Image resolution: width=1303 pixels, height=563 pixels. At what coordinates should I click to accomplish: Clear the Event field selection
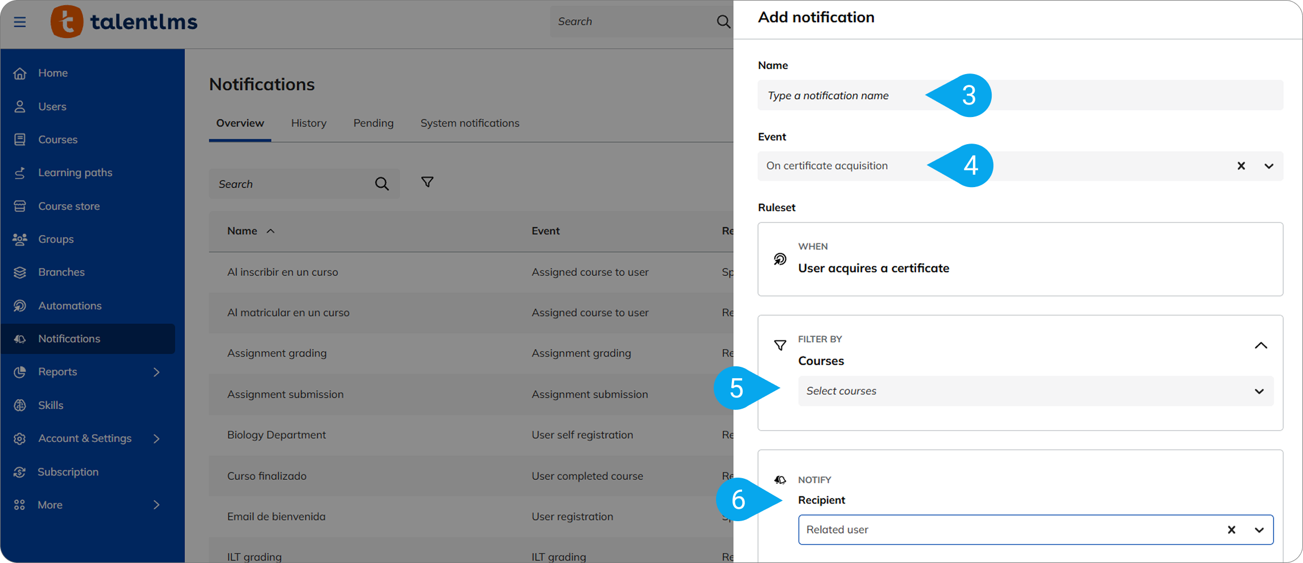click(1241, 166)
